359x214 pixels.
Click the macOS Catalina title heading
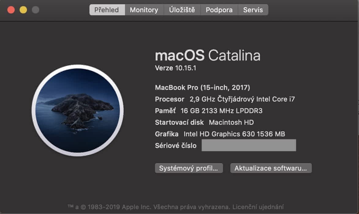[208, 56]
